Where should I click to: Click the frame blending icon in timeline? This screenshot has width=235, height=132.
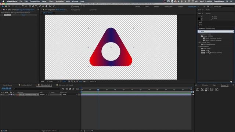point(70,89)
